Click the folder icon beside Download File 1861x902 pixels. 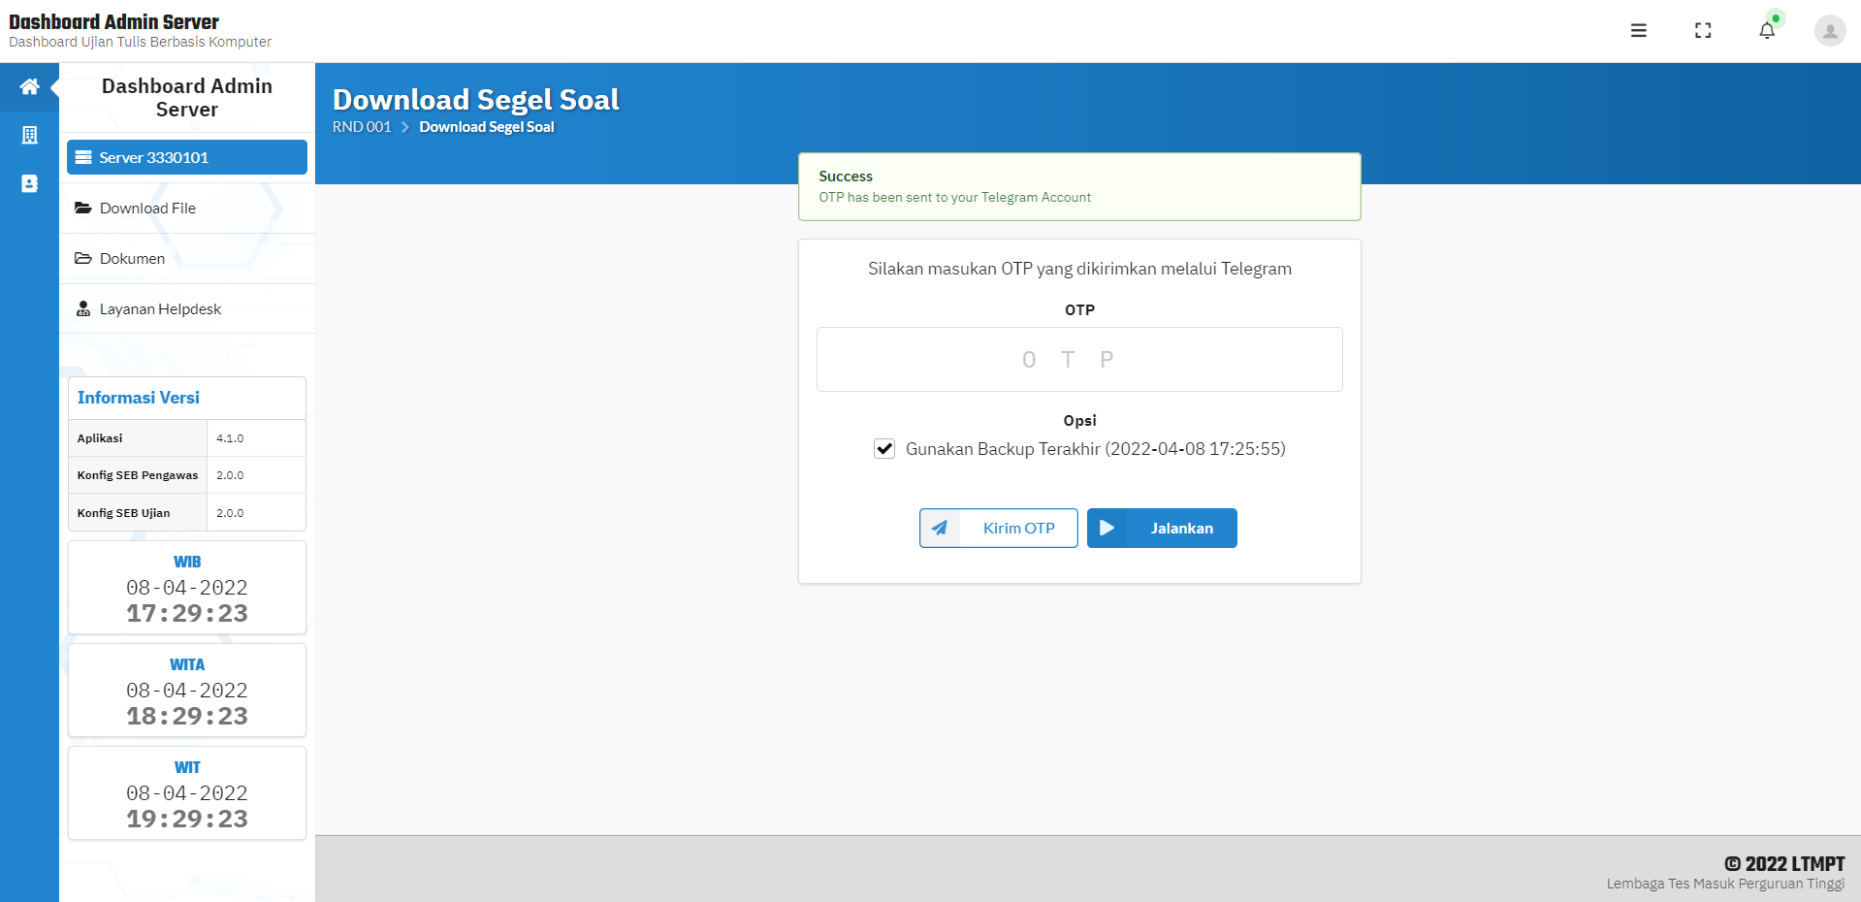click(83, 208)
